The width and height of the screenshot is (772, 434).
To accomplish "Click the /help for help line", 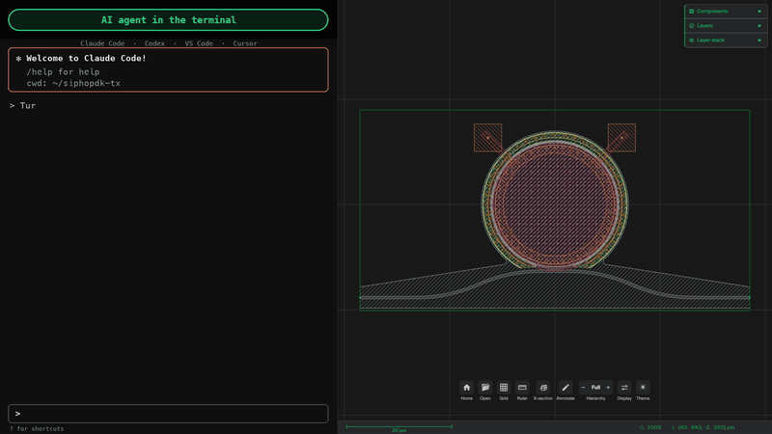I will point(63,71).
